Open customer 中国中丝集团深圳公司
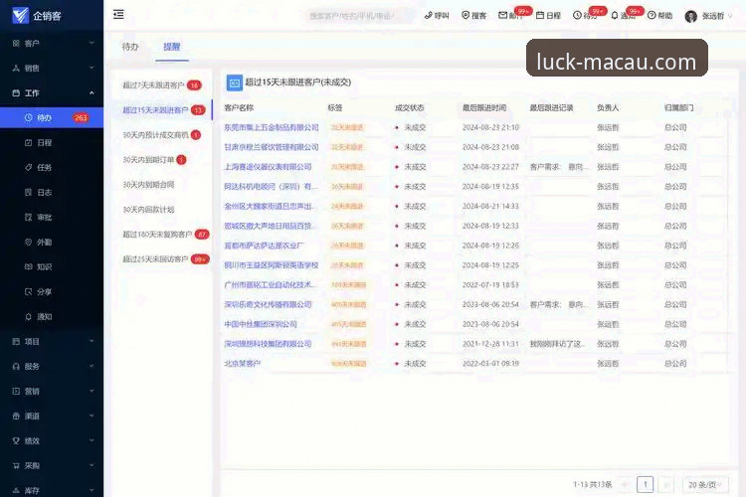This screenshot has width=746, height=497. pyautogui.click(x=261, y=324)
